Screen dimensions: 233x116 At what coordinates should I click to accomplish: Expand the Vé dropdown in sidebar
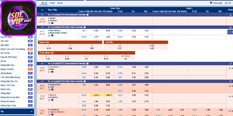(31, 111)
